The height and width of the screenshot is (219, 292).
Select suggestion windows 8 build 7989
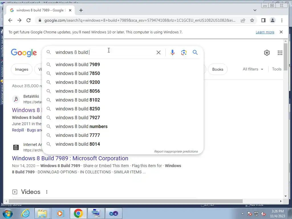point(123,64)
